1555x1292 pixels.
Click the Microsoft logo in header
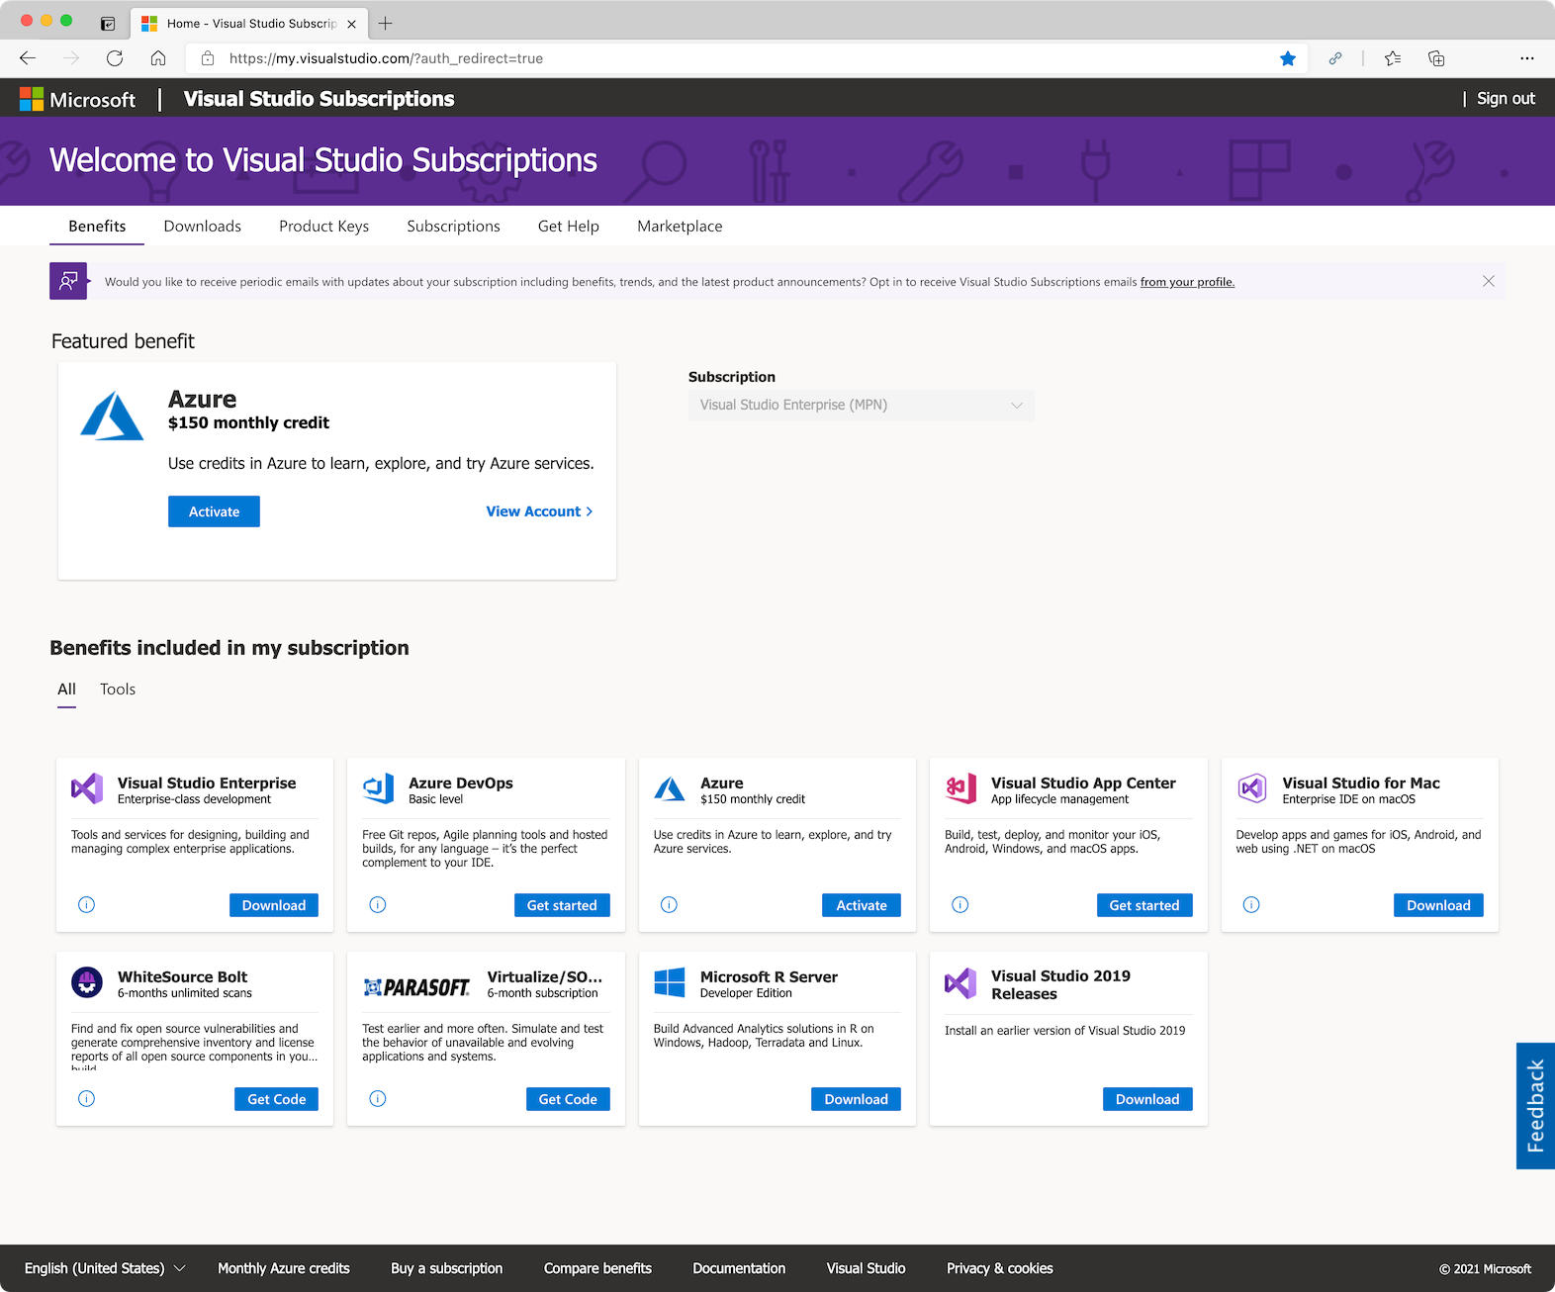tap(78, 99)
